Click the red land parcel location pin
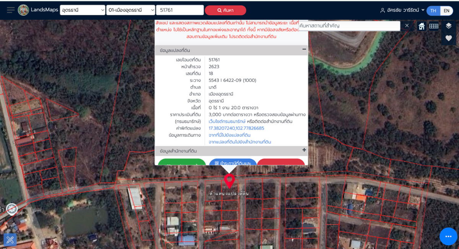The height and width of the screenshot is (249, 459). (229, 180)
